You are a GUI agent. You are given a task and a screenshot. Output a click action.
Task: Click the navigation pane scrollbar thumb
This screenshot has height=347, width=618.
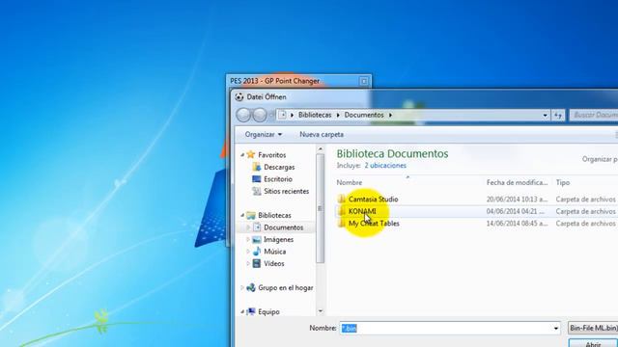[x=320, y=208]
